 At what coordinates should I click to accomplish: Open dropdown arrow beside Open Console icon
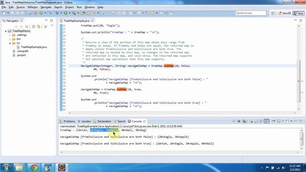coord(291,121)
